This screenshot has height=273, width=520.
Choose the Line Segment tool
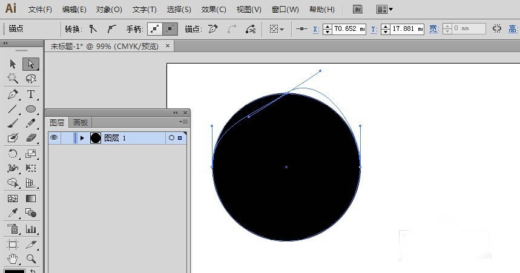(13, 109)
